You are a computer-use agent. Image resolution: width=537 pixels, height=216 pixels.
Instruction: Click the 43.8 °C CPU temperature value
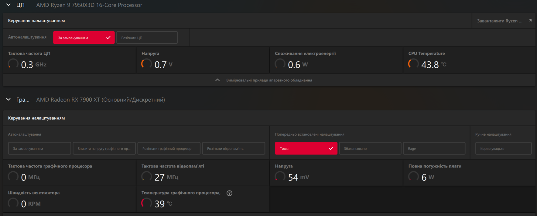point(434,65)
